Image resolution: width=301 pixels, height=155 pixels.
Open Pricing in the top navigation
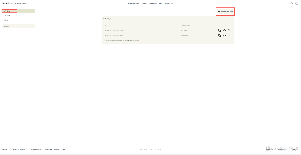(x=144, y=3)
